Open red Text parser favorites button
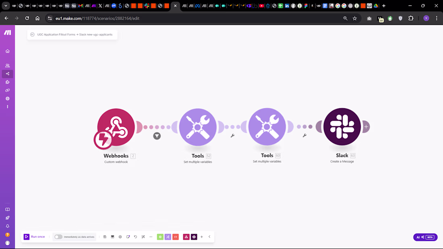The image size is (443, 249). pos(176,237)
